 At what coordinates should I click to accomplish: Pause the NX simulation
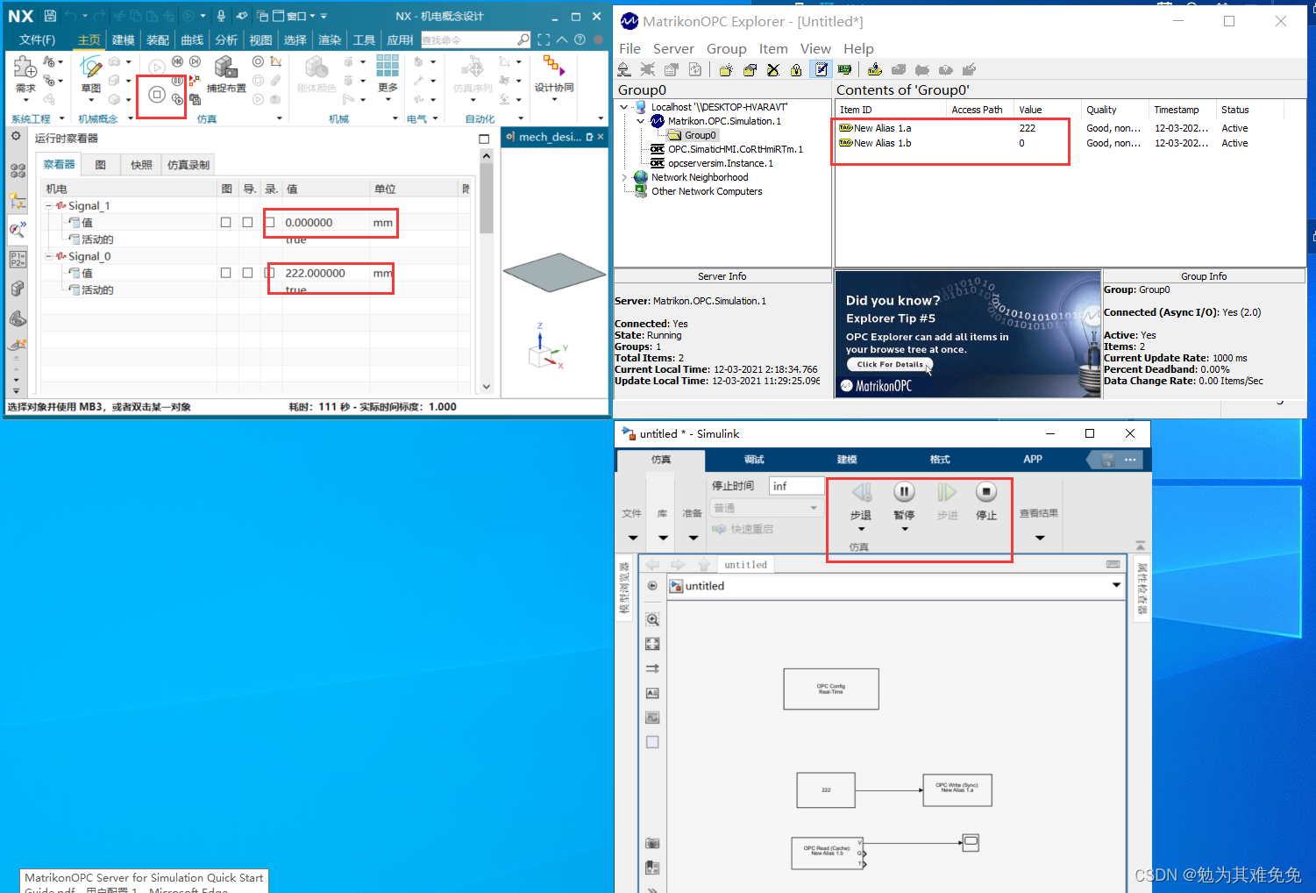point(178,80)
